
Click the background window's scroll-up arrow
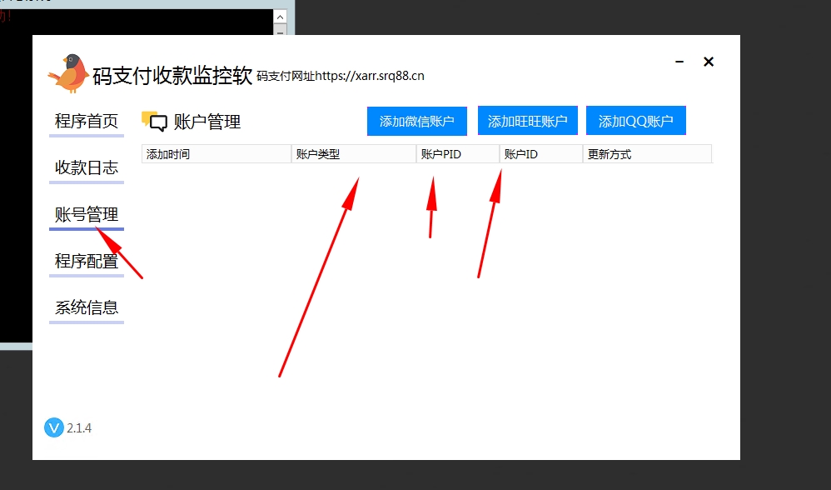click(x=281, y=16)
